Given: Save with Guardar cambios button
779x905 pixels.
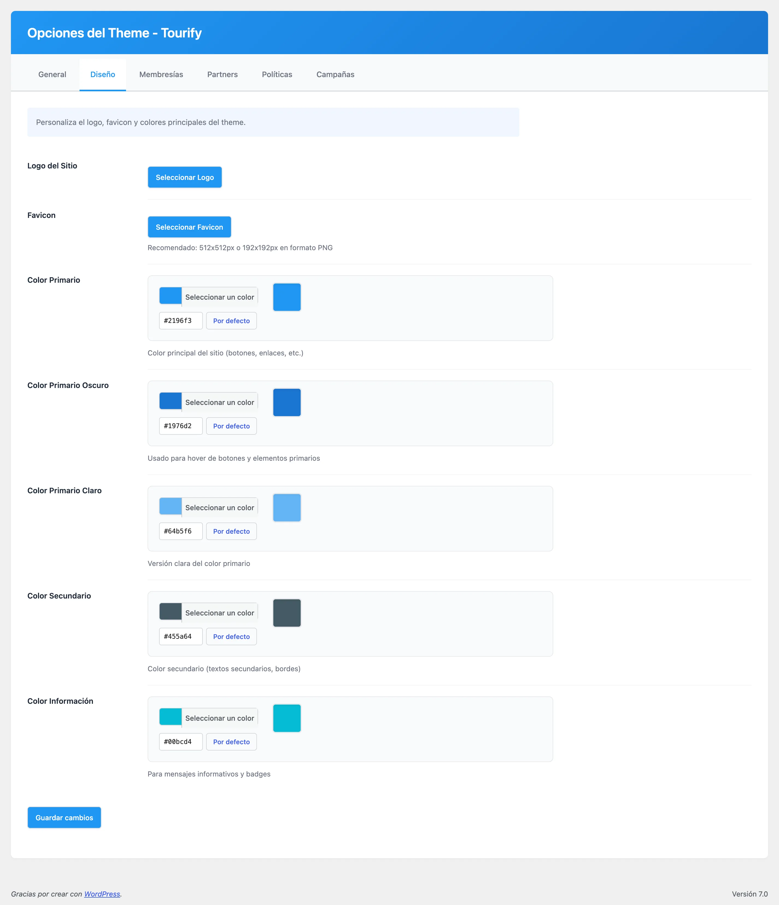Looking at the screenshot, I should (64, 818).
